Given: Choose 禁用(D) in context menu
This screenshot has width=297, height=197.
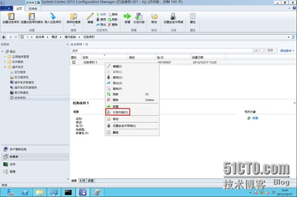Looking at the screenshot, I should tap(132, 77).
